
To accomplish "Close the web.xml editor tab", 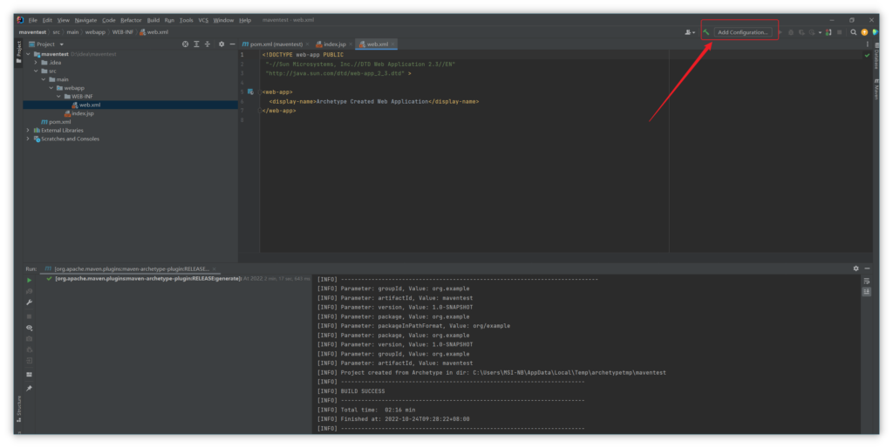I will [392, 44].
